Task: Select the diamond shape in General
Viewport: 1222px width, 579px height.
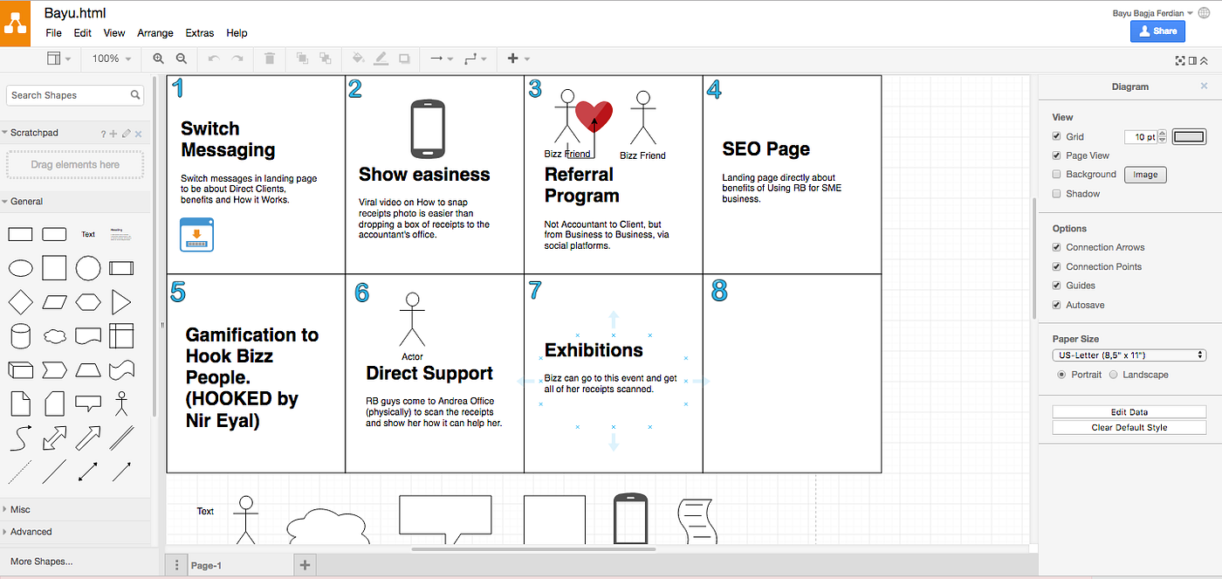Action: (x=21, y=302)
